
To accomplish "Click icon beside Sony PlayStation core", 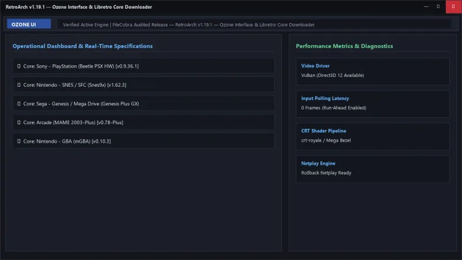I will [x=19, y=66].
